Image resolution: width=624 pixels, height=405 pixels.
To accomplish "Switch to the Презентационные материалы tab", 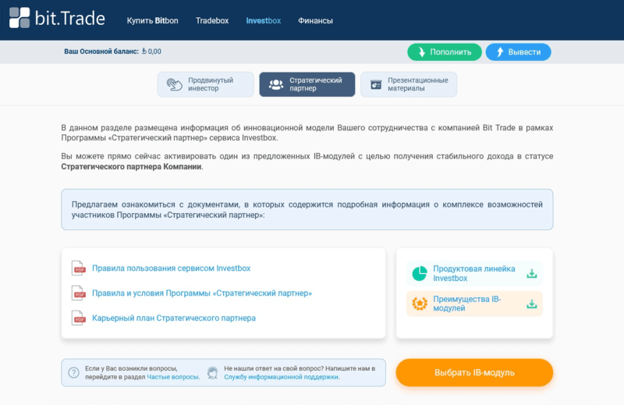I will (x=409, y=84).
